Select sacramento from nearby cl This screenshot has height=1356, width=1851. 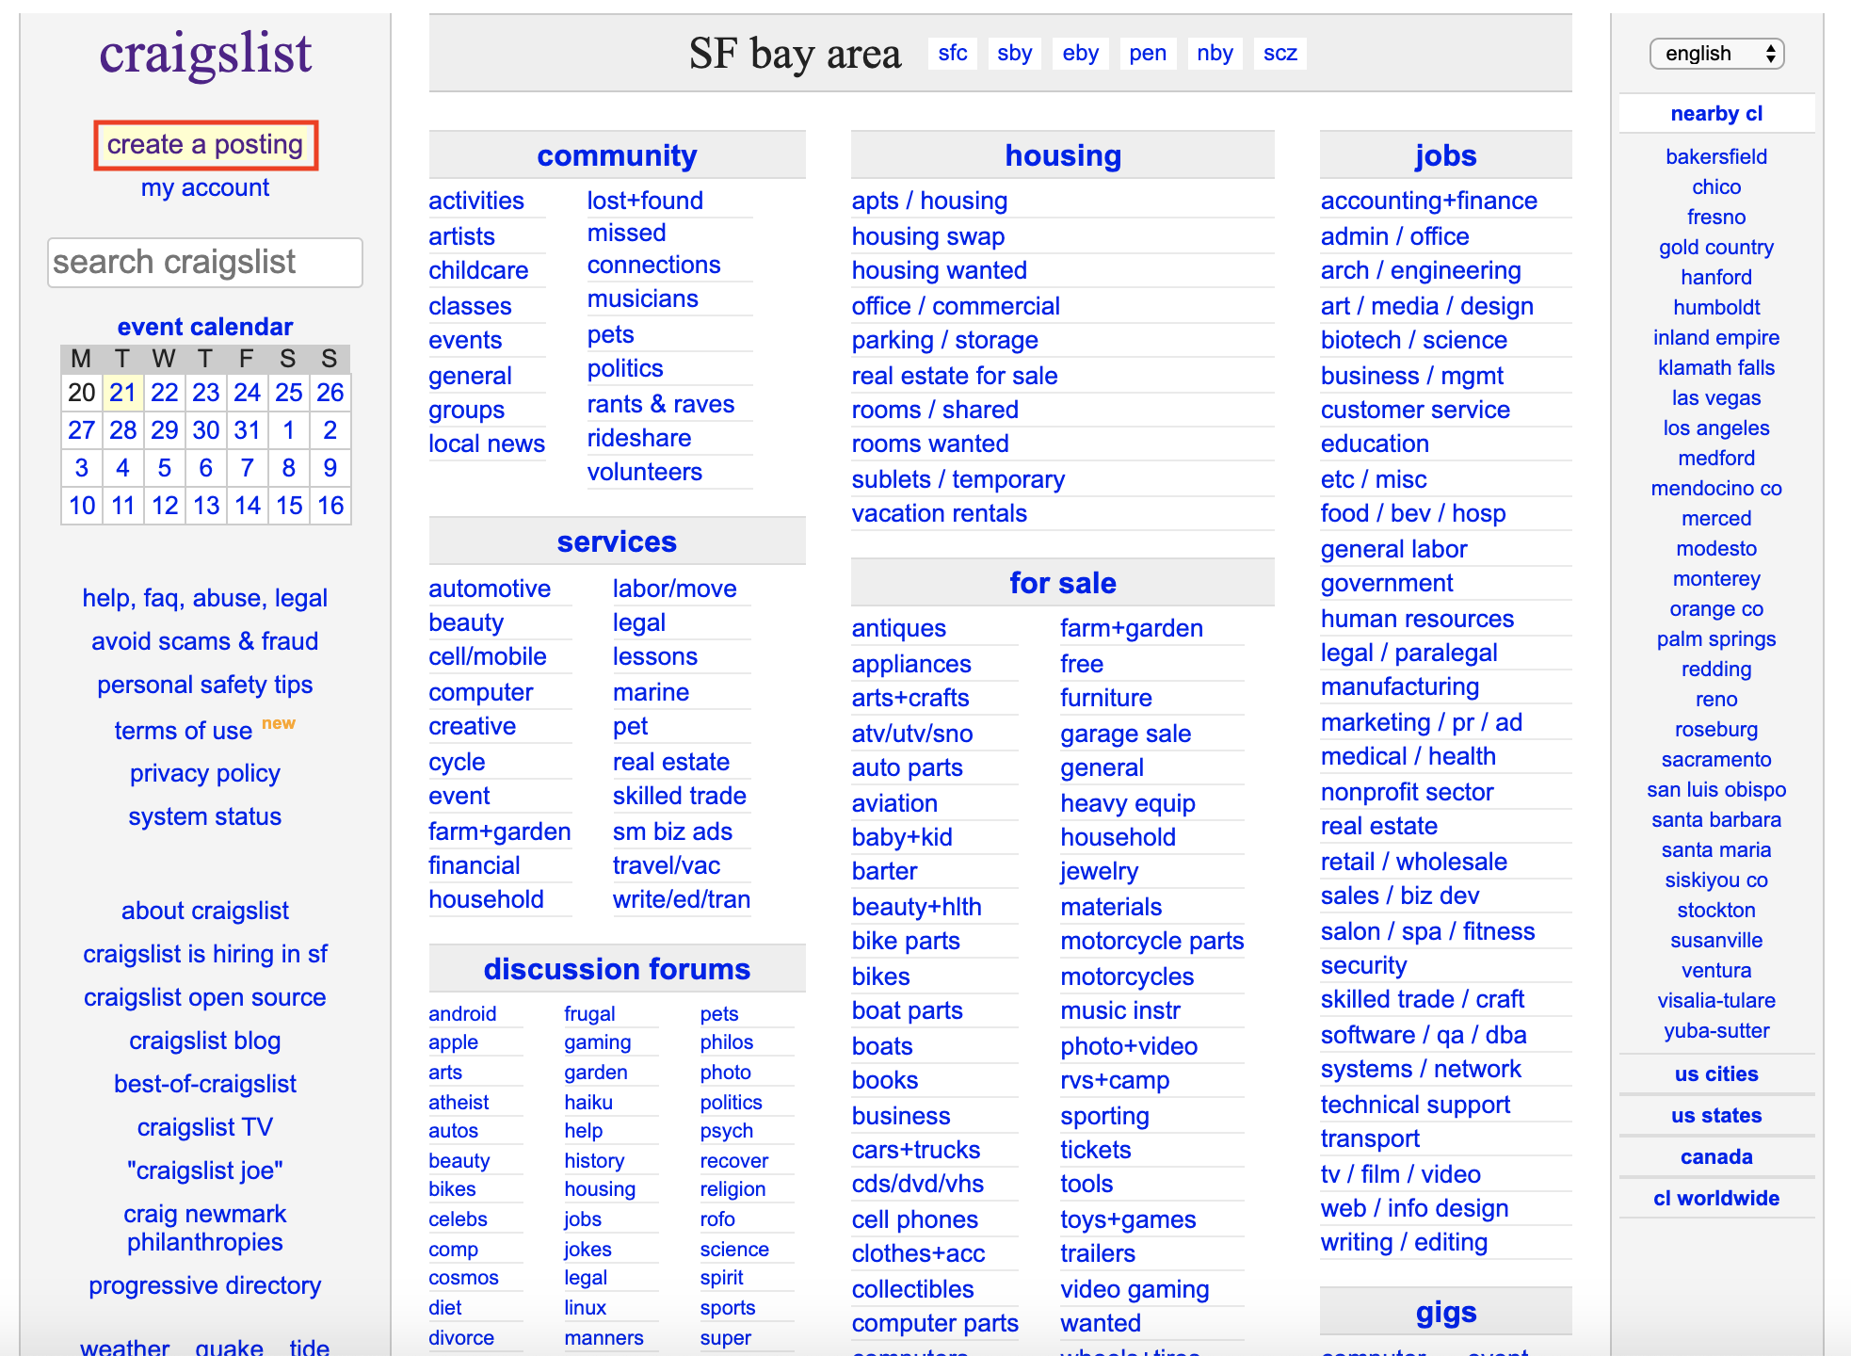click(1715, 760)
